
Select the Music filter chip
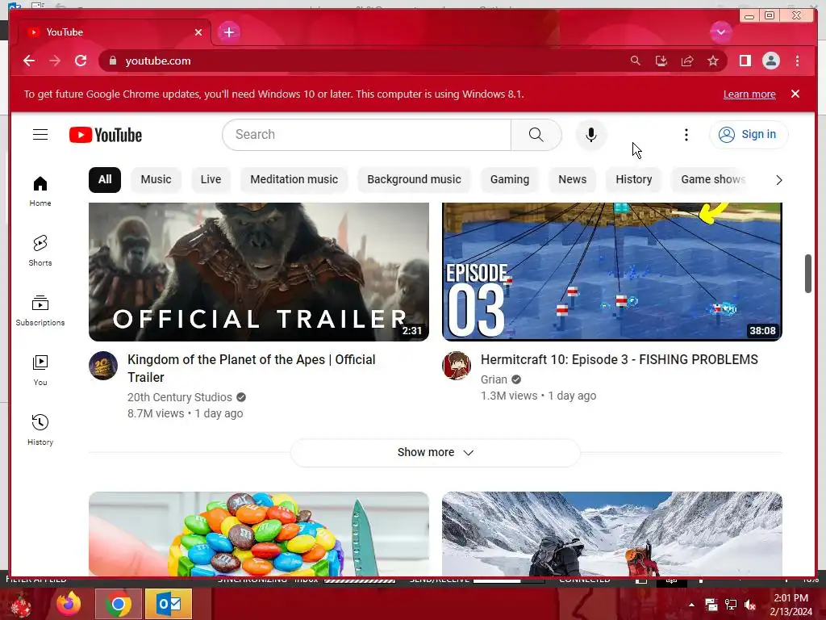point(156,179)
